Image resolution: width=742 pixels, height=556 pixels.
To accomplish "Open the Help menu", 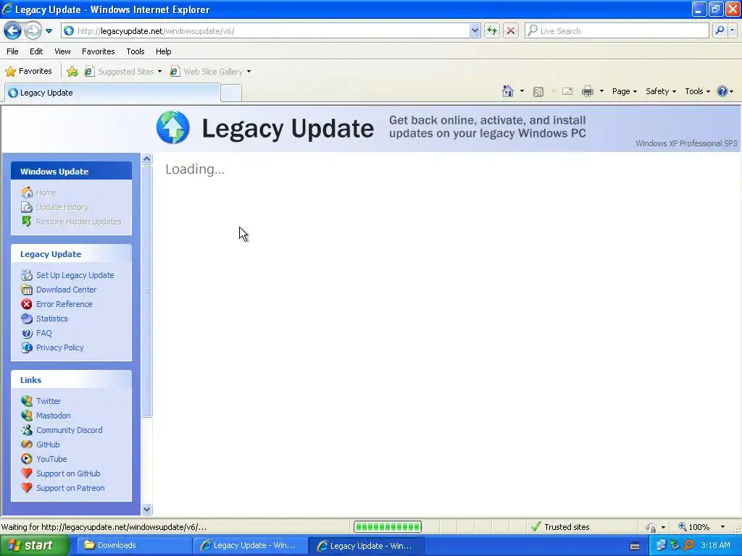I will point(163,51).
